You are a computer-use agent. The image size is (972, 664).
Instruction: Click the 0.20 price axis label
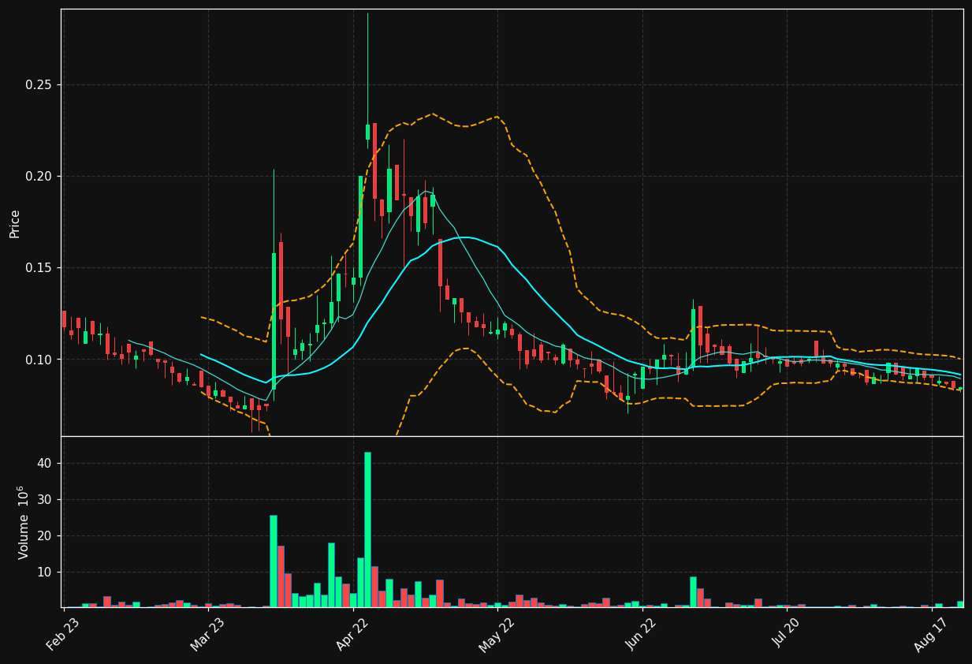[x=39, y=176]
